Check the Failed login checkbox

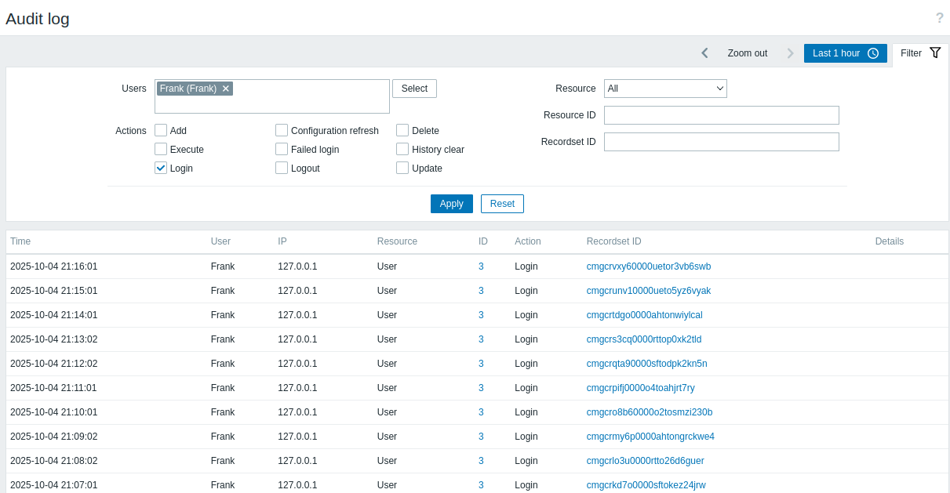282,149
